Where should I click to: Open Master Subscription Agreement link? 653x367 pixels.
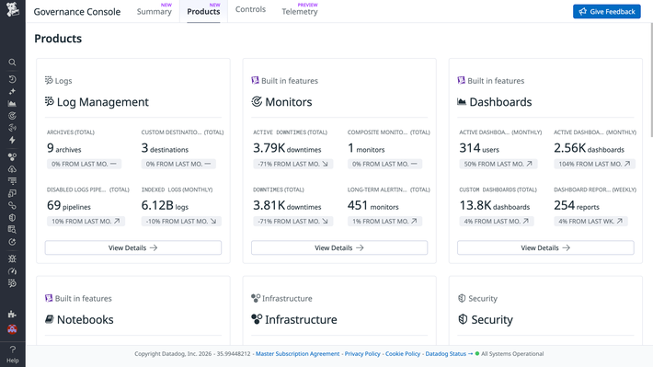pos(297,354)
